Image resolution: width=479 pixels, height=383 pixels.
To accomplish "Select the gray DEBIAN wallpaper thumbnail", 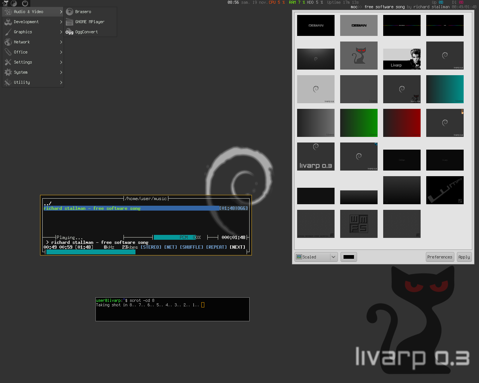I will click(x=359, y=25).
